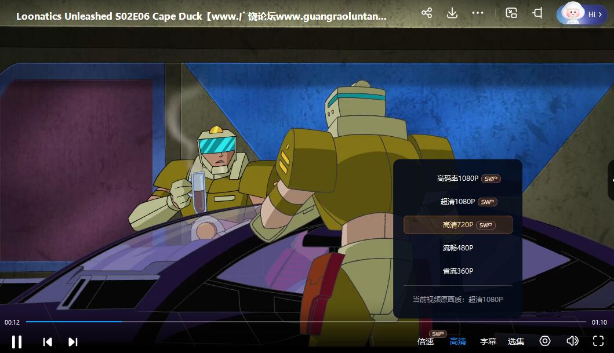
Task: Click the 00:12 current time label
Action: pos(12,322)
